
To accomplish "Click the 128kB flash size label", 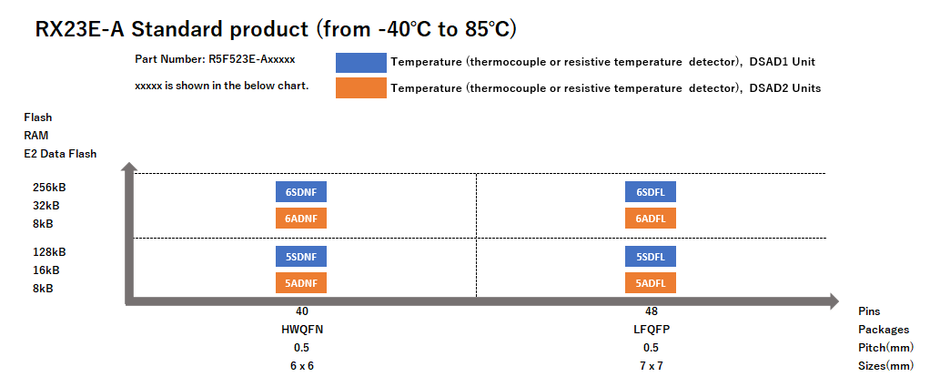I will (x=49, y=252).
